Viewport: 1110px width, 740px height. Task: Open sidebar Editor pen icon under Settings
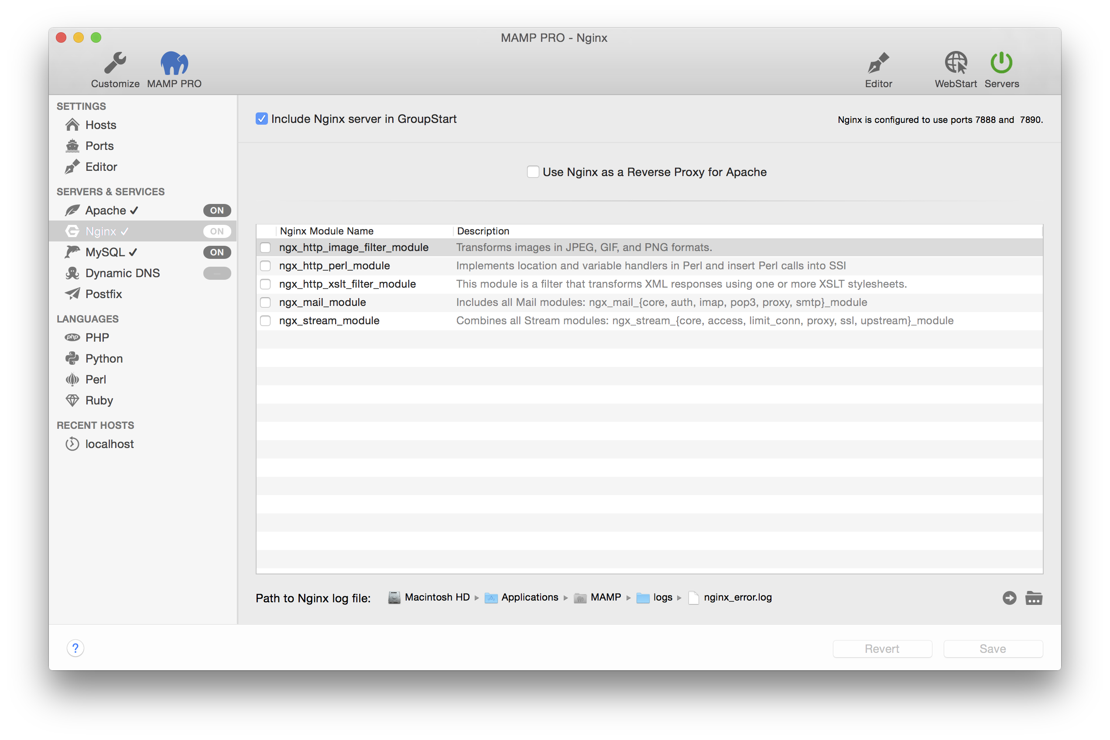72,166
